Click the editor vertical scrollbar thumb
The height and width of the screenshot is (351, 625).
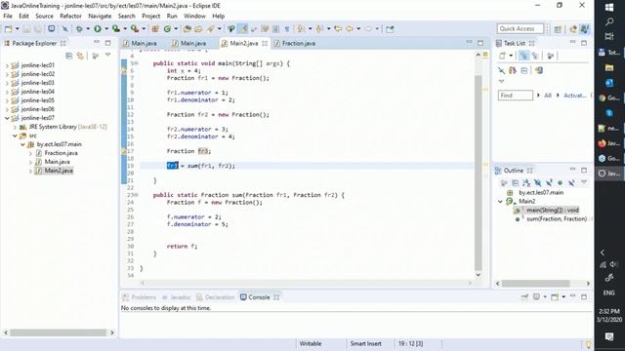479,172
